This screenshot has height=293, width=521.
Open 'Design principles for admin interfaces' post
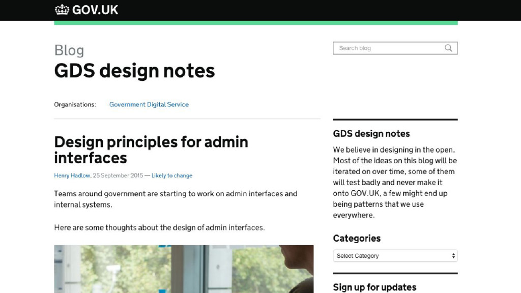[x=151, y=150]
